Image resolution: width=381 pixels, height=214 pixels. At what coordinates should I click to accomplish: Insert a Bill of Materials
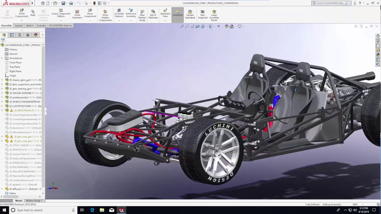(x=153, y=15)
